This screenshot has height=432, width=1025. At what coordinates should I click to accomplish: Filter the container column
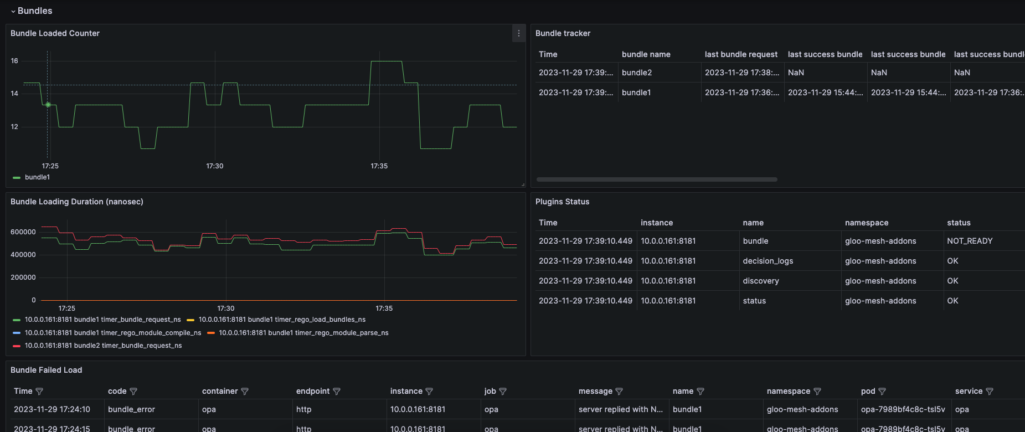(x=245, y=391)
